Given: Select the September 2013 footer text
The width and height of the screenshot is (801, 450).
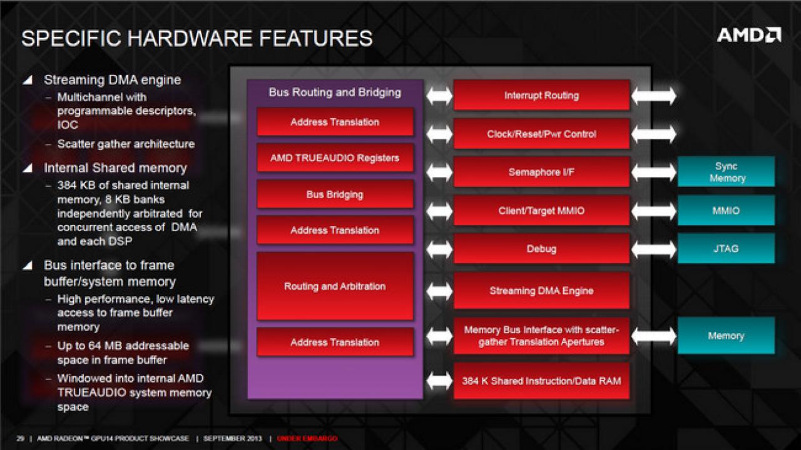Looking at the screenshot, I should (x=233, y=439).
